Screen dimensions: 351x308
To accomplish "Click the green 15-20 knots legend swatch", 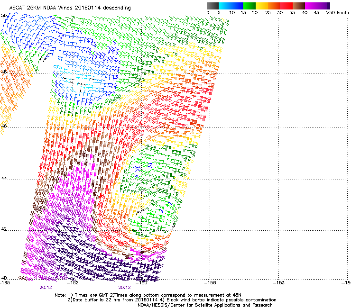I will [249, 6].
